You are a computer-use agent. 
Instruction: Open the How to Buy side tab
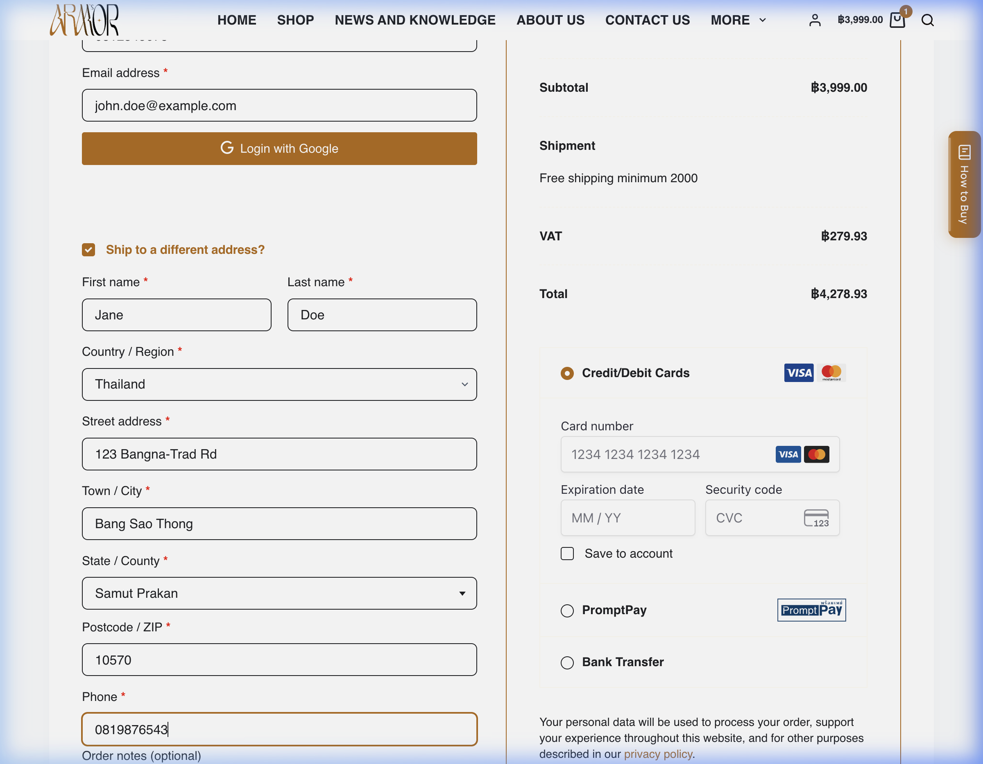point(964,184)
